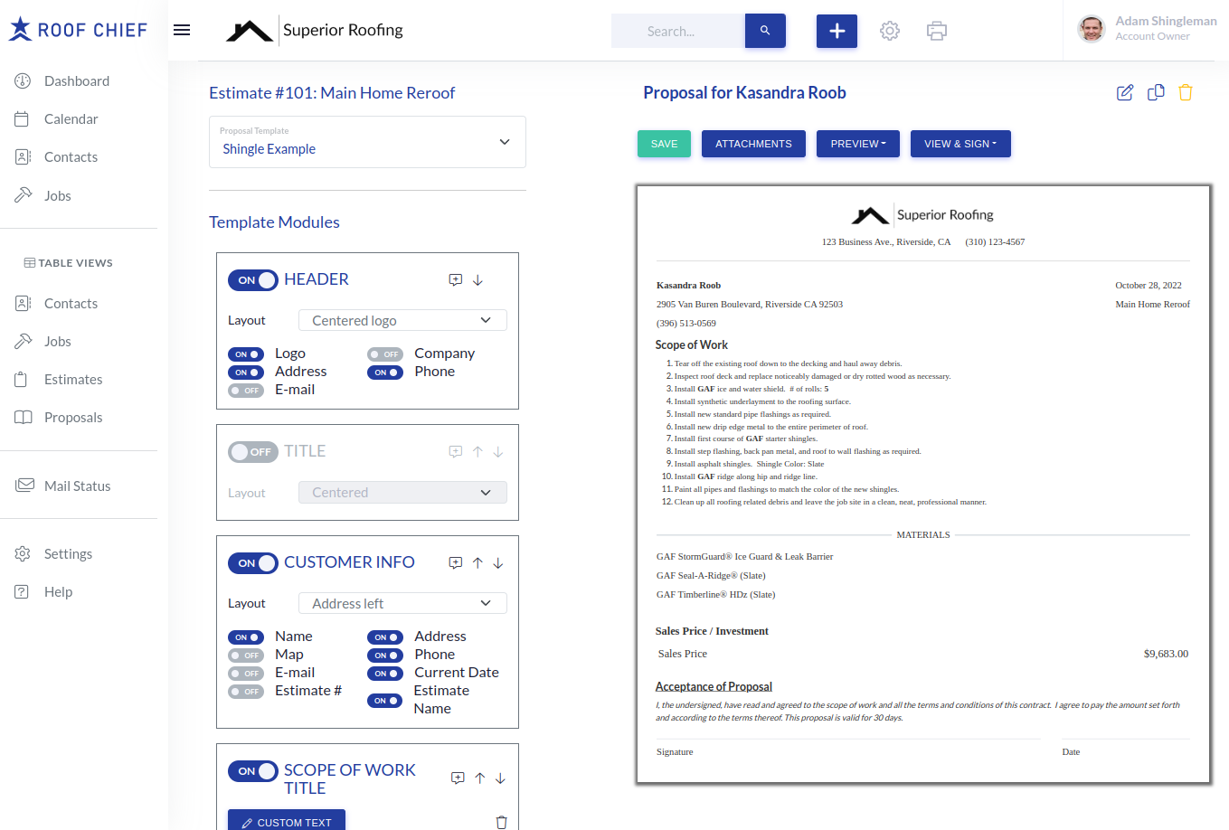Open the VIEW & SIGN dropdown
The height and width of the screenshot is (830, 1229).
[960, 143]
